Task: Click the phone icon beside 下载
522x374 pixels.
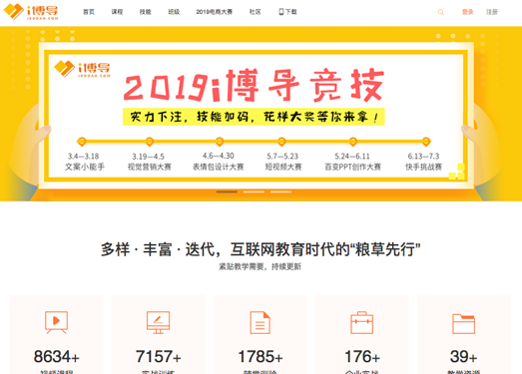Action: (x=281, y=12)
